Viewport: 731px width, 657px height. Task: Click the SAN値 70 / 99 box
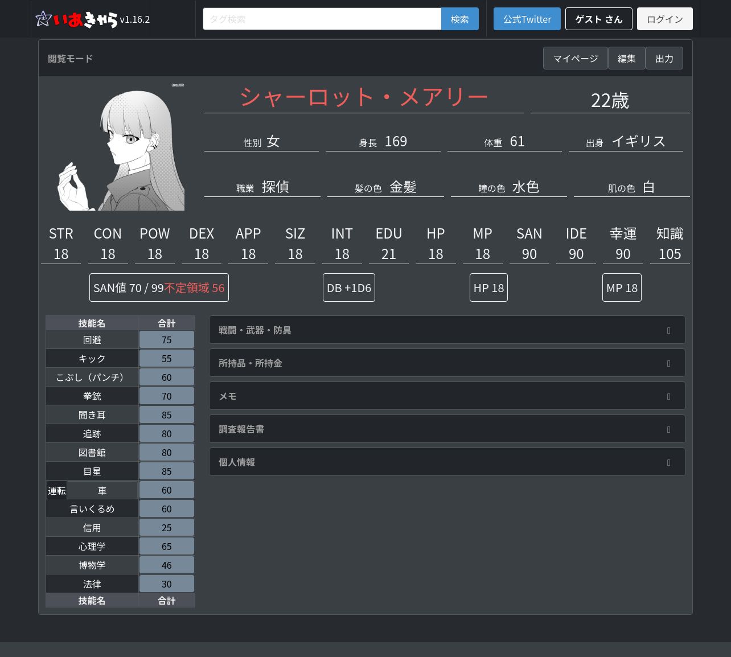159,288
